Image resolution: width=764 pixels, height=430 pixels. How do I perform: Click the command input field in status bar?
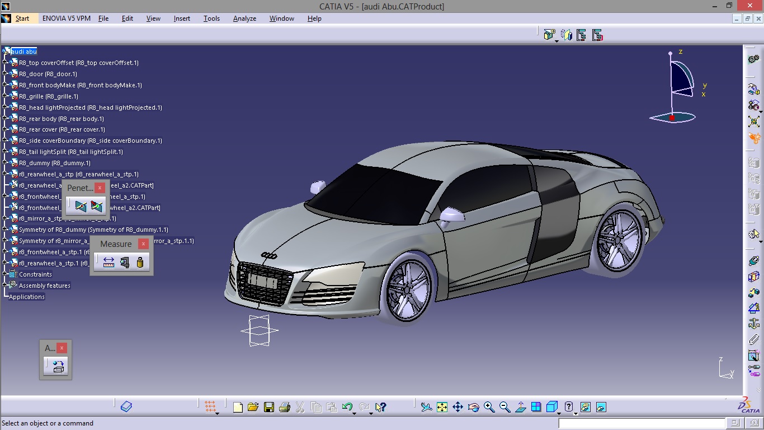[x=642, y=423]
